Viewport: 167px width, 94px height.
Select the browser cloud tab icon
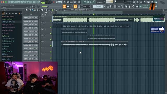pyautogui.click(x=16, y=13)
